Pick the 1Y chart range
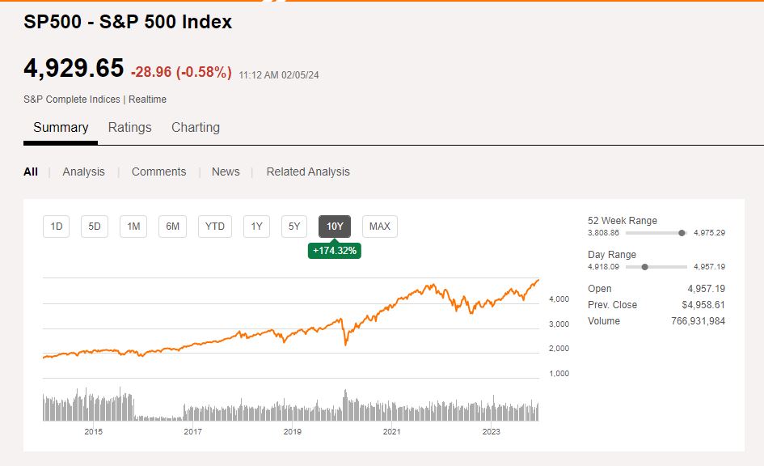Screen dimensions: 764x466 click(x=256, y=227)
